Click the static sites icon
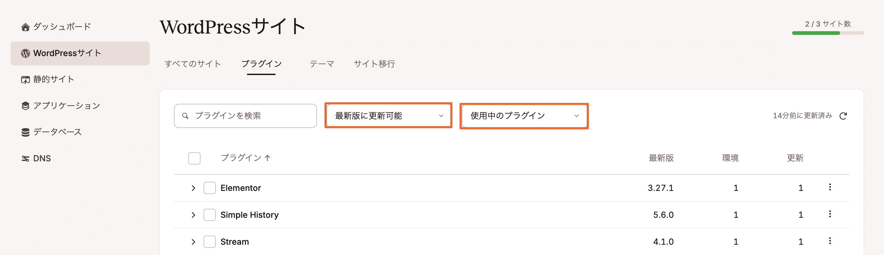The height and width of the screenshot is (255, 884). pos(25,80)
